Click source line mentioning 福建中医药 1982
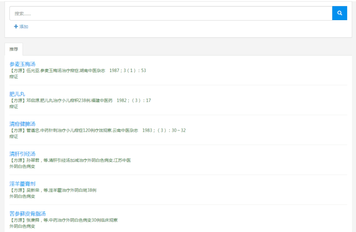356x232 pixels. pyautogui.click(x=80, y=100)
